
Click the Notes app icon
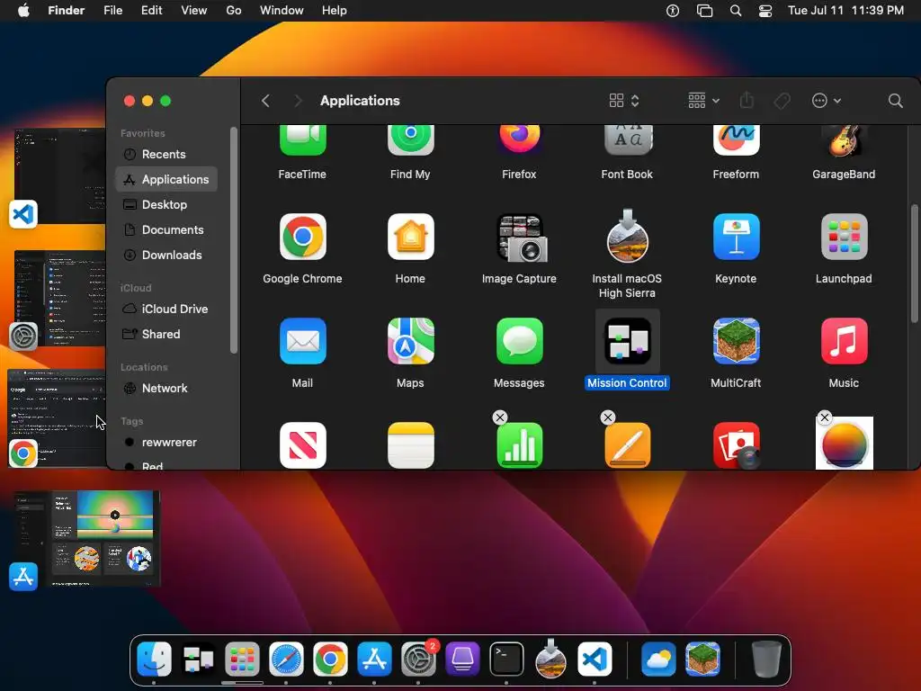click(410, 445)
